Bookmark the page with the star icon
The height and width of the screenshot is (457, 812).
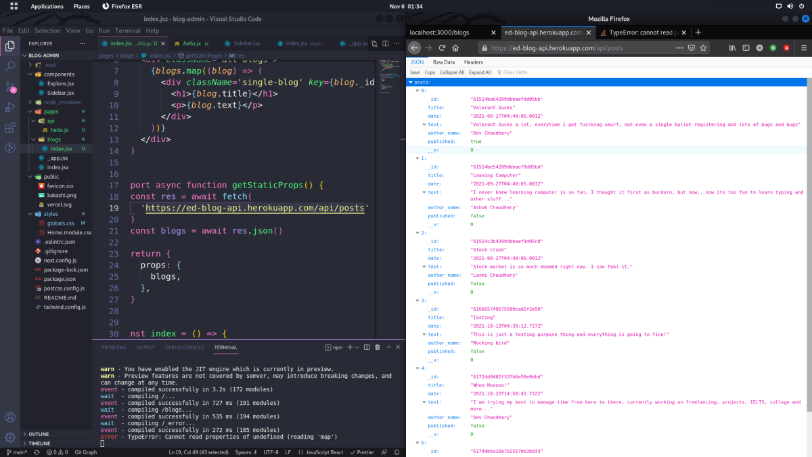click(x=704, y=48)
